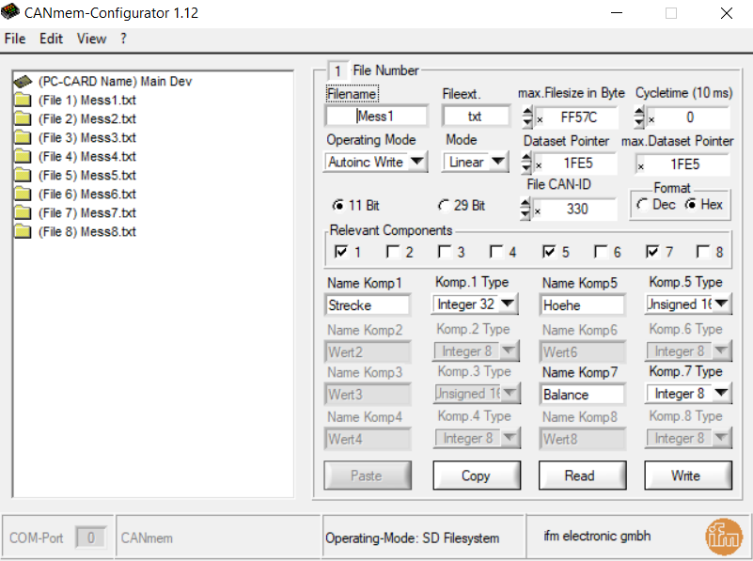Enable Relevant Component 6 checkbox
This screenshot has width=753, height=561.
click(x=601, y=252)
